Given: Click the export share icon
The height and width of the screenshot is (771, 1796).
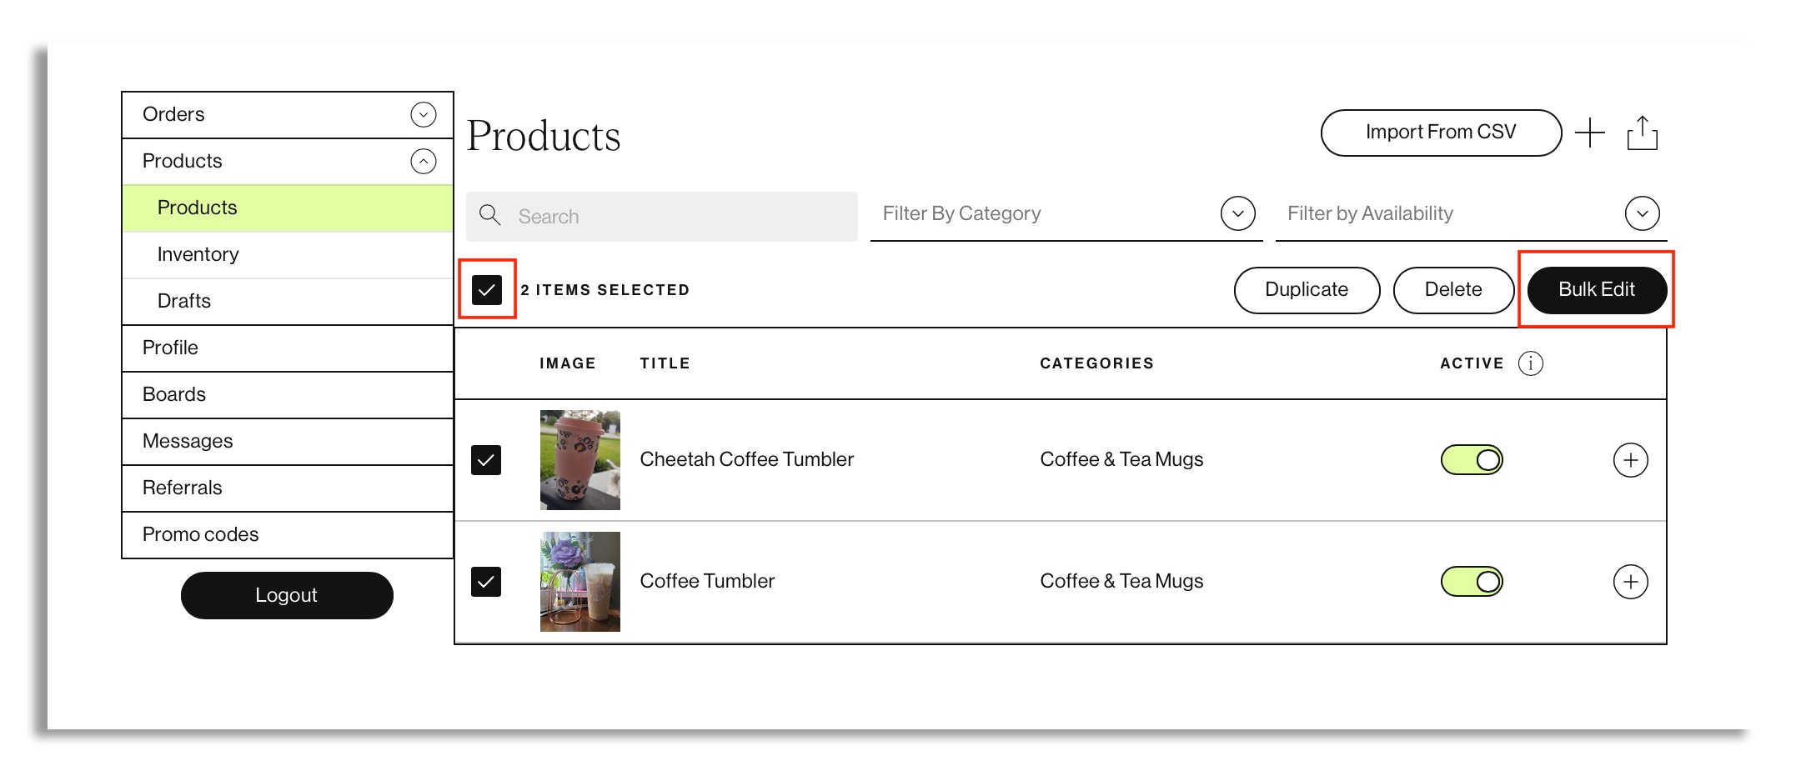Looking at the screenshot, I should (x=1642, y=133).
